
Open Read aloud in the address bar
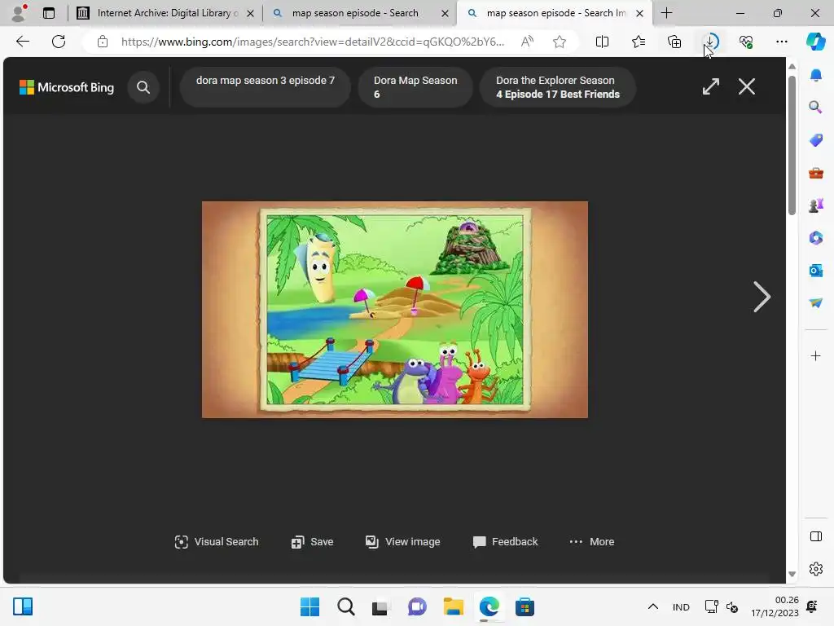[x=527, y=42]
